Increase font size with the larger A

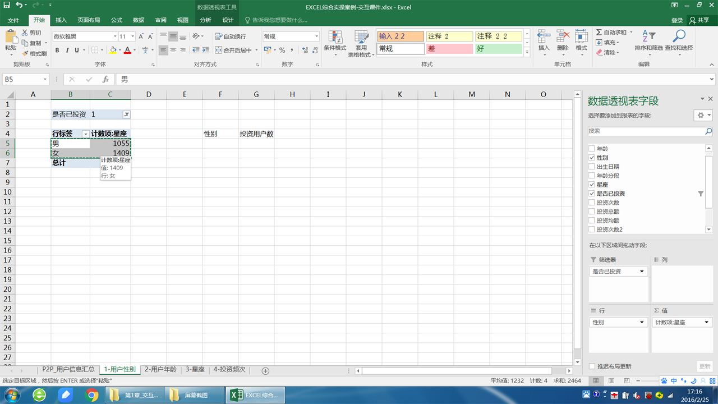(x=141, y=36)
